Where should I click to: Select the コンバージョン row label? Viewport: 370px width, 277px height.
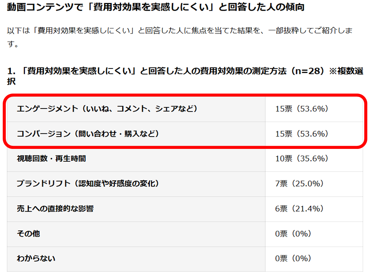pos(88,133)
